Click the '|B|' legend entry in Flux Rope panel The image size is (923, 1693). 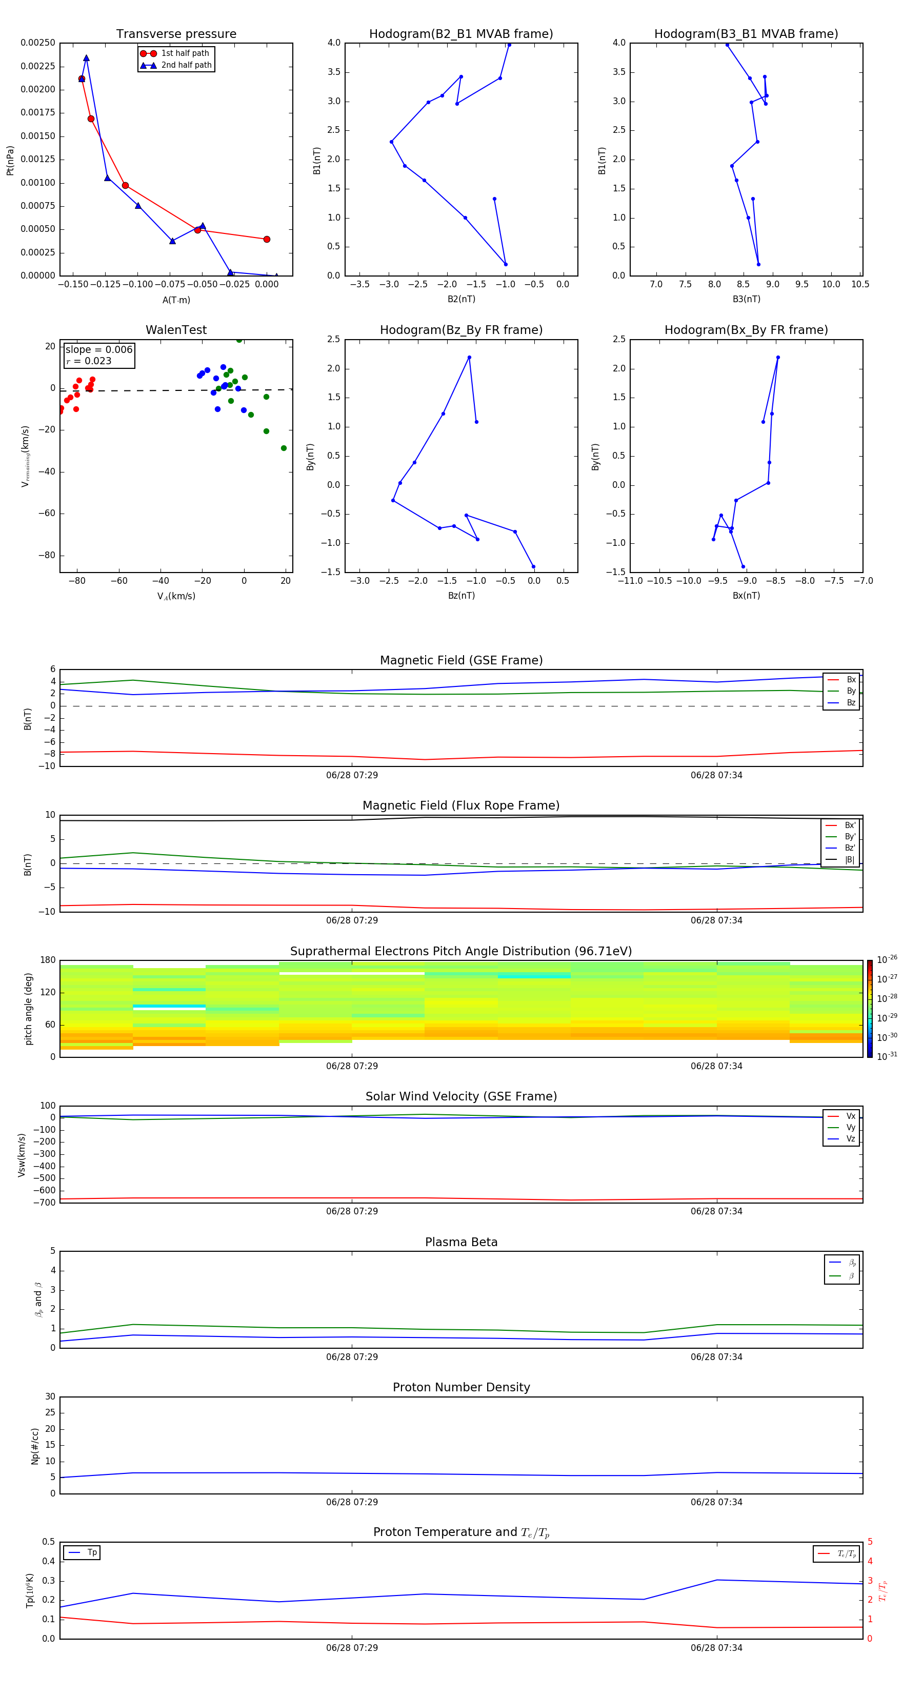[840, 860]
